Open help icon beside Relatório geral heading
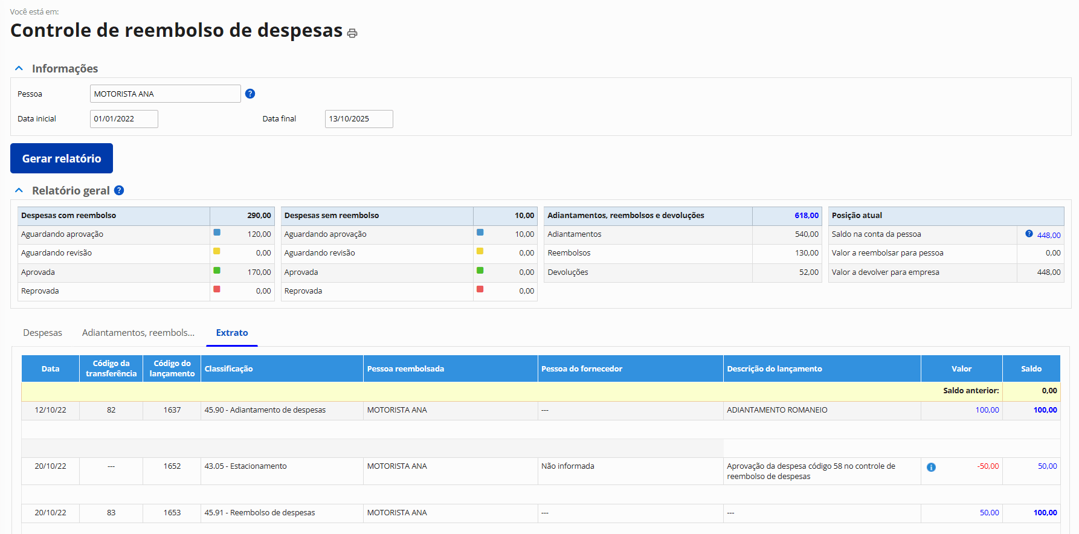This screenshot has width=1079, height=534. 119,190
